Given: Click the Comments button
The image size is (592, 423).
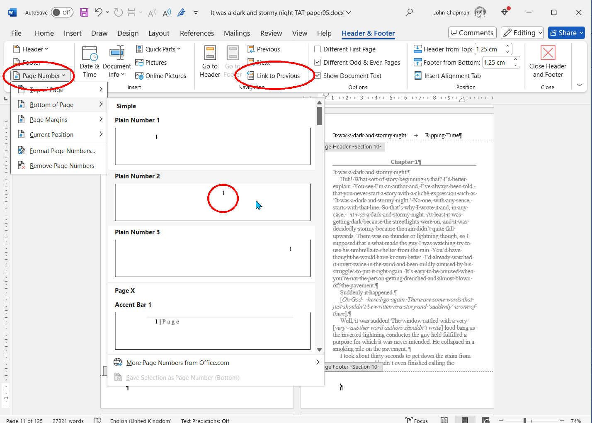Looking at the screenshot, I should pyautogui.click(x=472, y=33).
